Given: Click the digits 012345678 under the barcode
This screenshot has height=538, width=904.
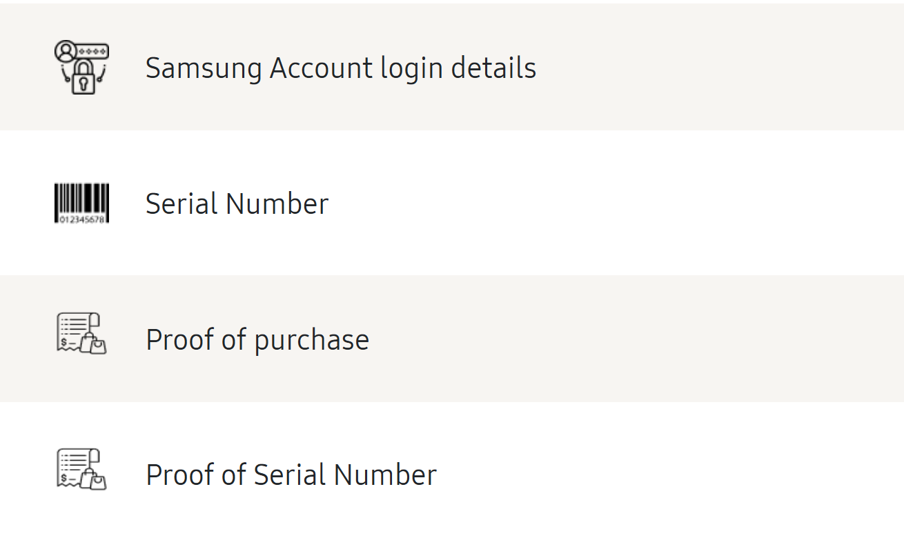Looking at the screenshot, I should click(x=81, y=219).
